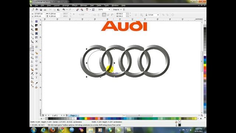The image size is (236, 133).
Task: Select the Pick tool in toolbox
Action: (x=32, y=21)
